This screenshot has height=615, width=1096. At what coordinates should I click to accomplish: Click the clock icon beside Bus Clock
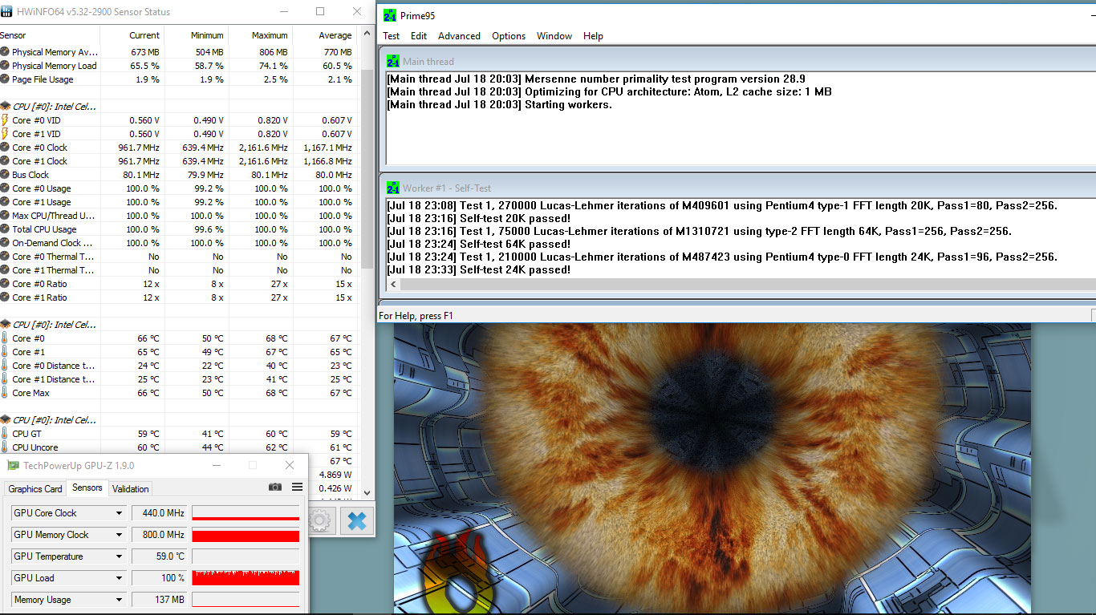5,175
